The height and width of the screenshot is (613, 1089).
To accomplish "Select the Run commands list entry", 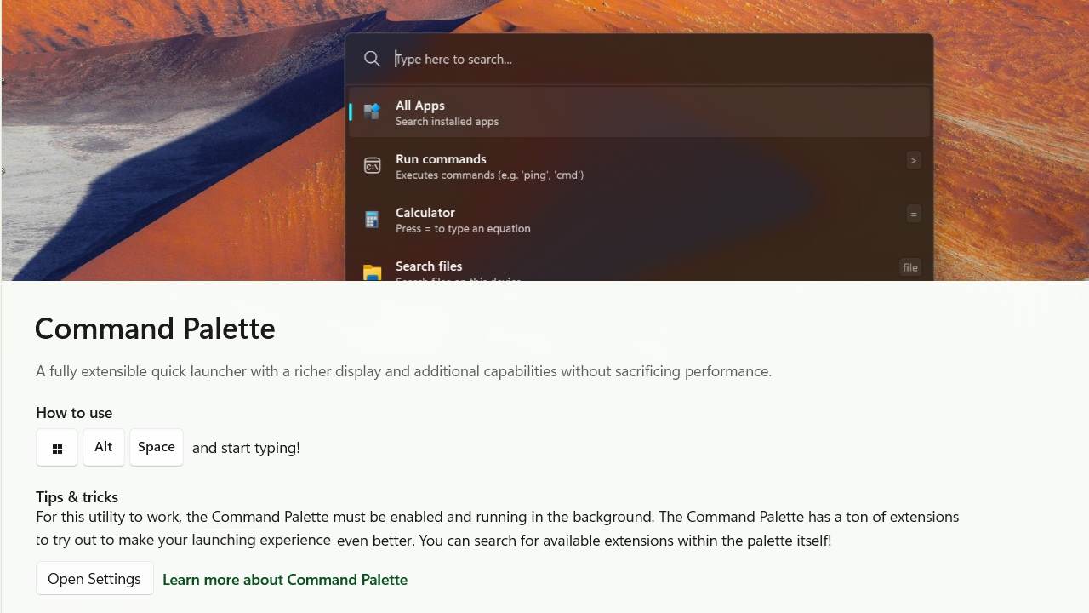I will point(596,165).
